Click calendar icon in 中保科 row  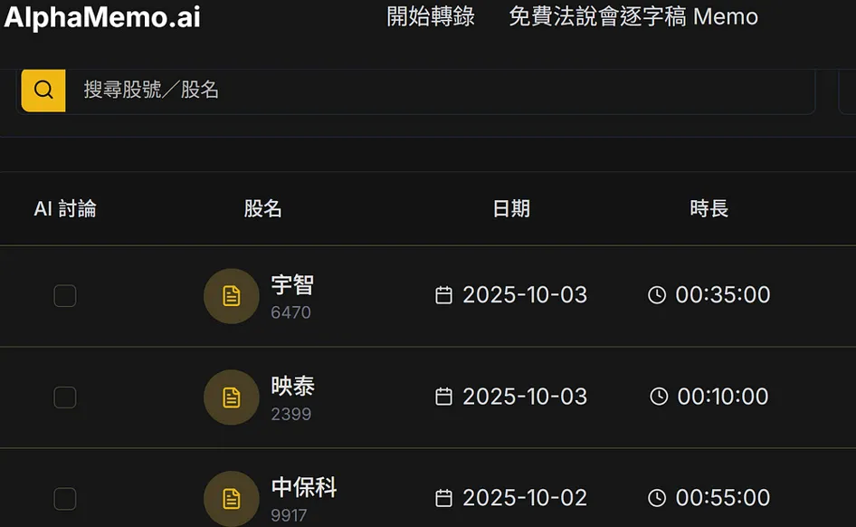click(443, 498)
